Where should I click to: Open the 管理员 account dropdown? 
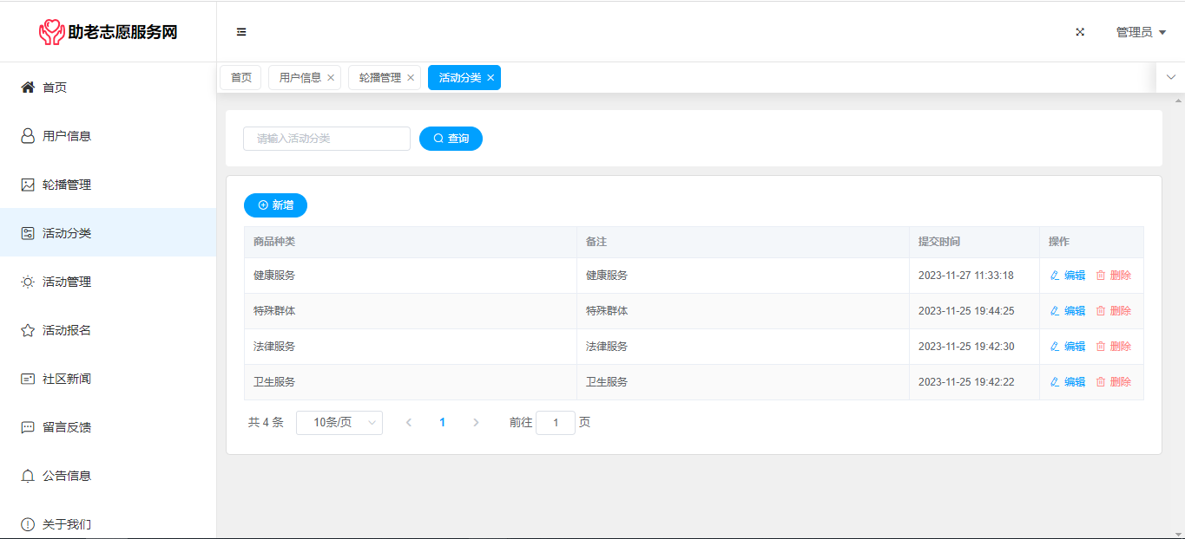tap(1140, 32)
